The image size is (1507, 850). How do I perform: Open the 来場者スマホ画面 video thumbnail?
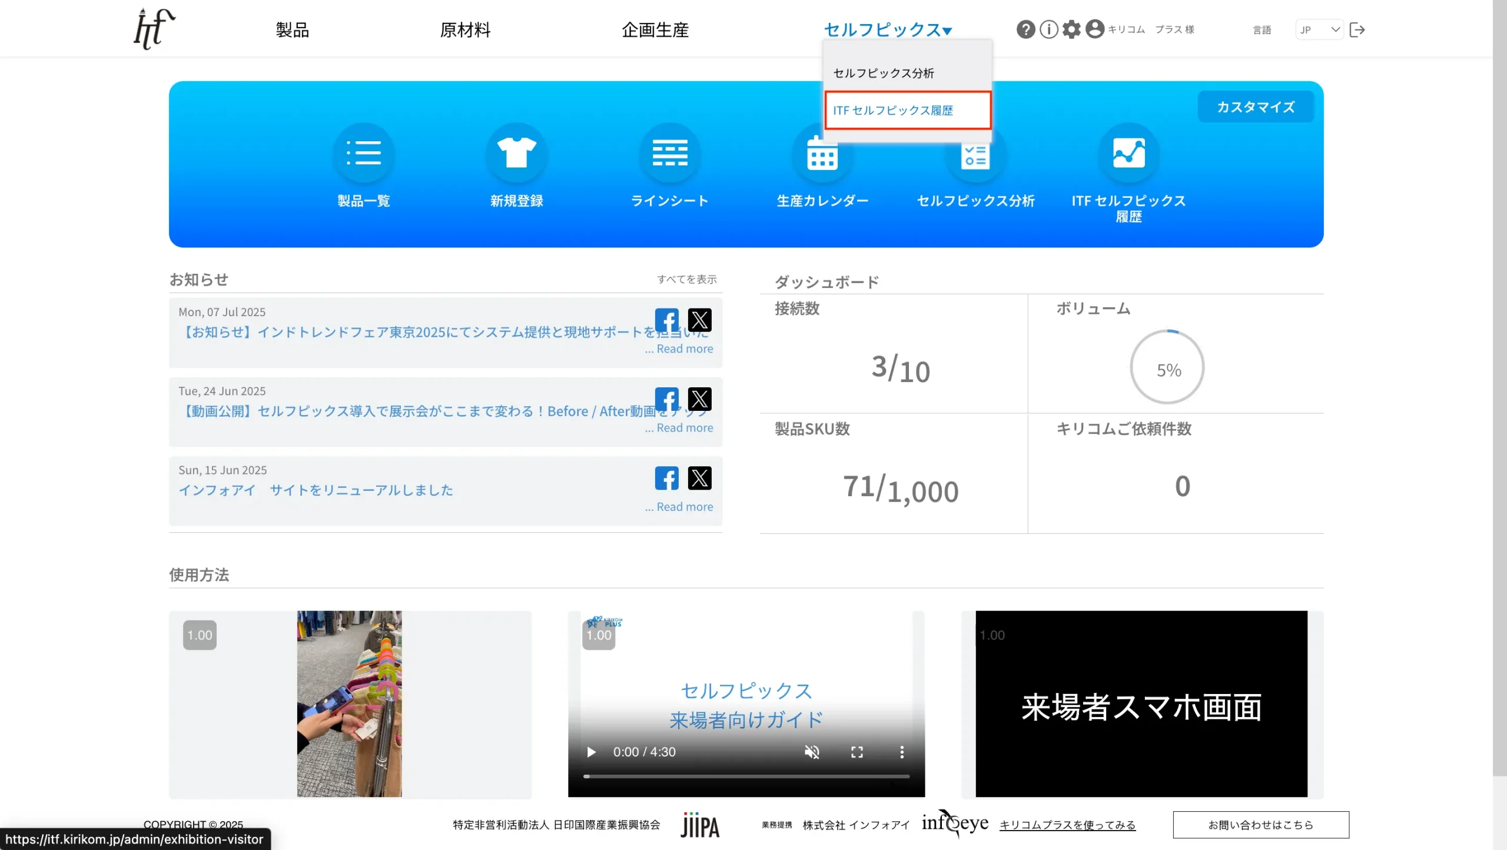(x=1141, y=704)
